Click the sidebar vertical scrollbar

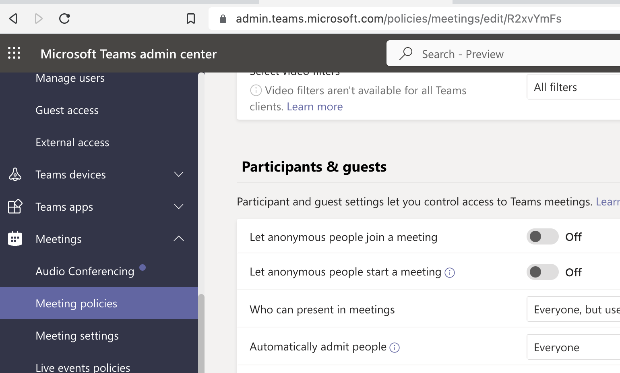click(201, 334)
